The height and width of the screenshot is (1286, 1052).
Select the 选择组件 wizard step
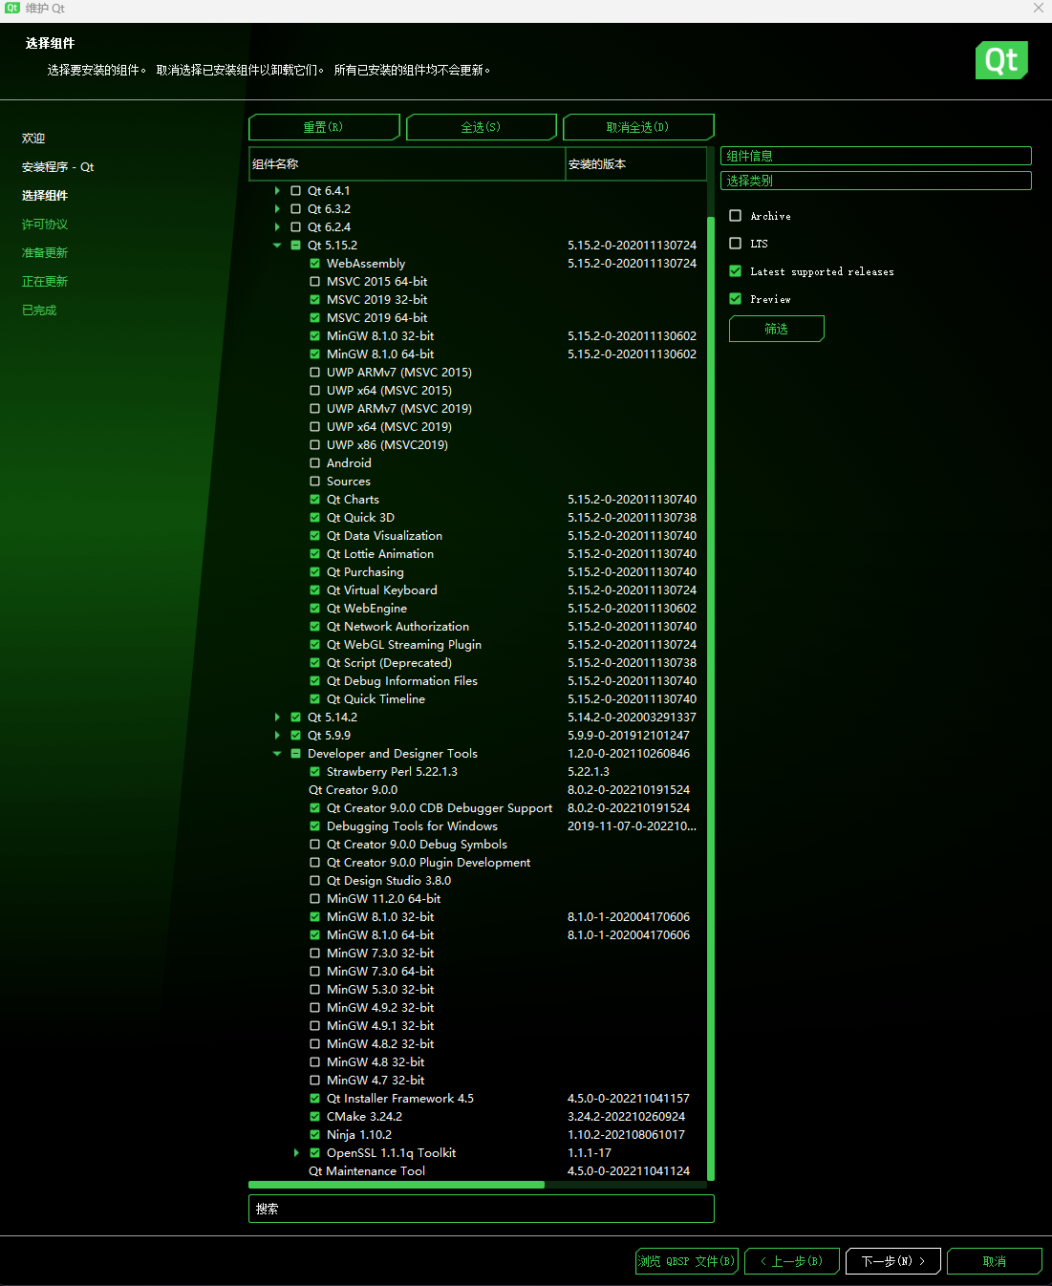[45, 196]
